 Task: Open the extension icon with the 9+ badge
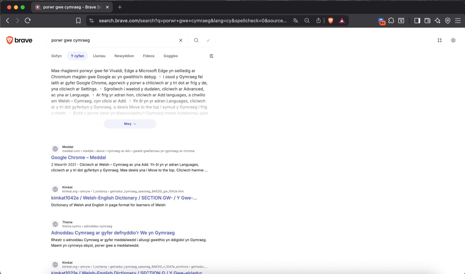(382, 21)
